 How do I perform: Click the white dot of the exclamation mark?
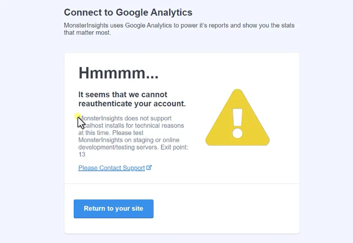[238, 133]
